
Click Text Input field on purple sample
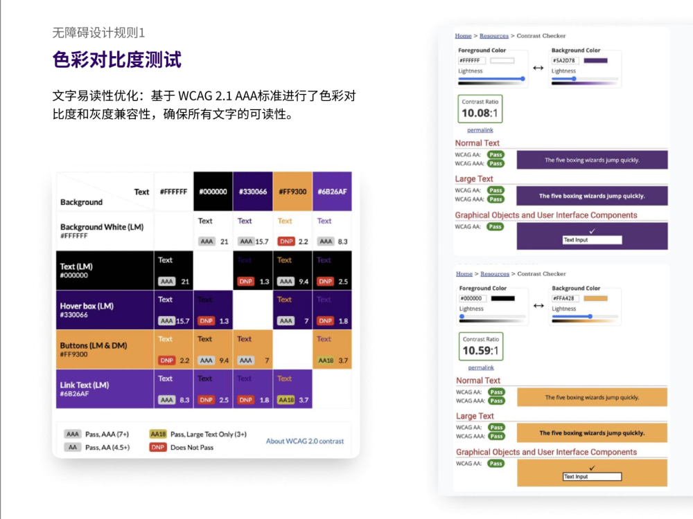coord(592,239)
